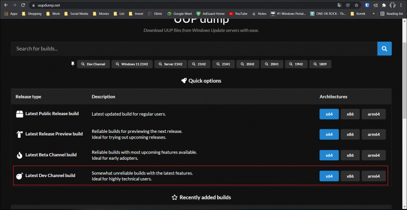Viewport: 407px width, 210px height.
Task: Click the 21H1 quick search chip
Action: pos(223,64)
